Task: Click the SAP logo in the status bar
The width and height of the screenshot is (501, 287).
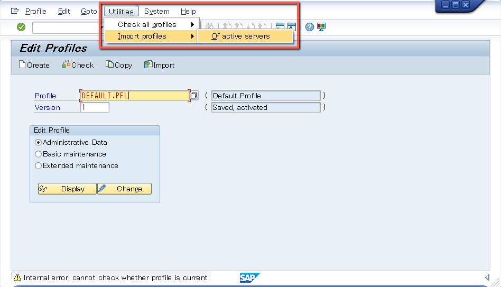Action: tap(249, 277)
